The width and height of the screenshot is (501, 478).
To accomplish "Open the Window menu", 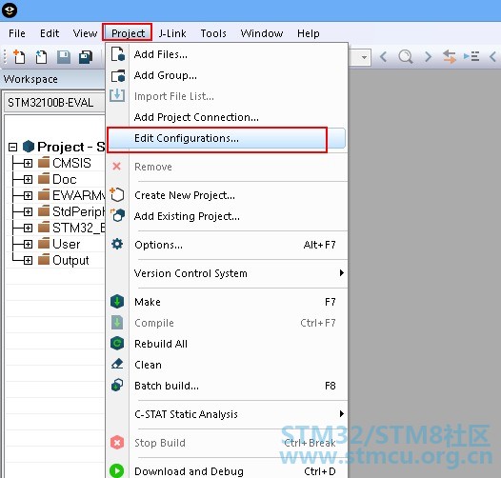I will tap(262, 33).
